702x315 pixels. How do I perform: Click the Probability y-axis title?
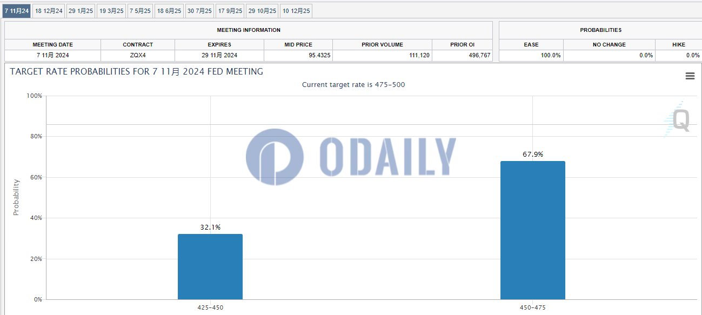pyautogui.click(x=16, y=198)
